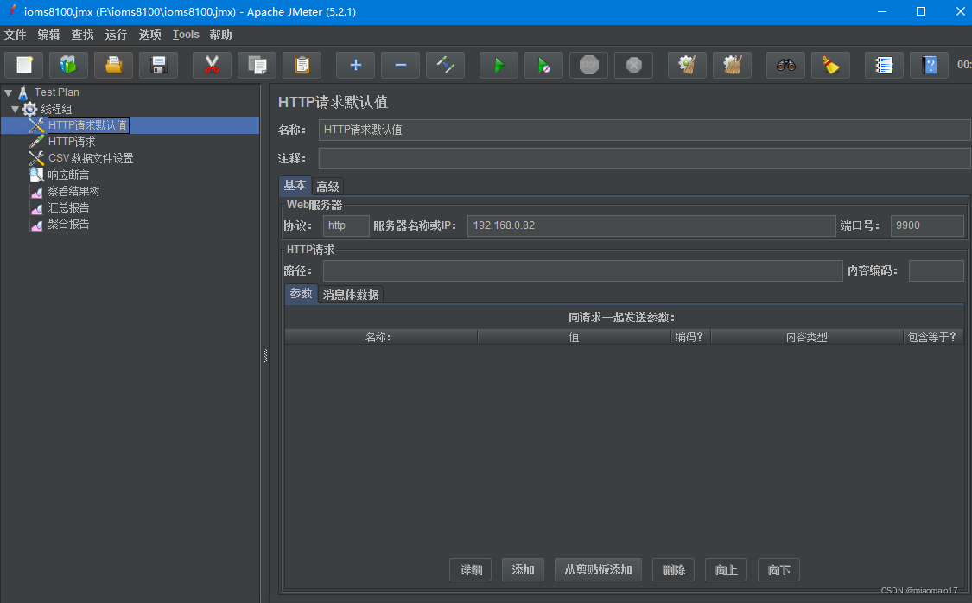Click the panel divider handle
The image size is (972, 603).
(x=265, y=356)
